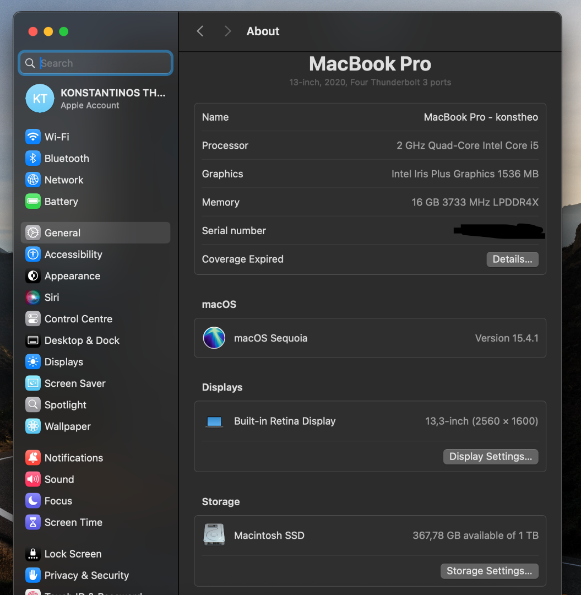This screenshot has width=581, height=595.
Task: Open Wi-Fi settings via its icon
Action: pos(33,137)
